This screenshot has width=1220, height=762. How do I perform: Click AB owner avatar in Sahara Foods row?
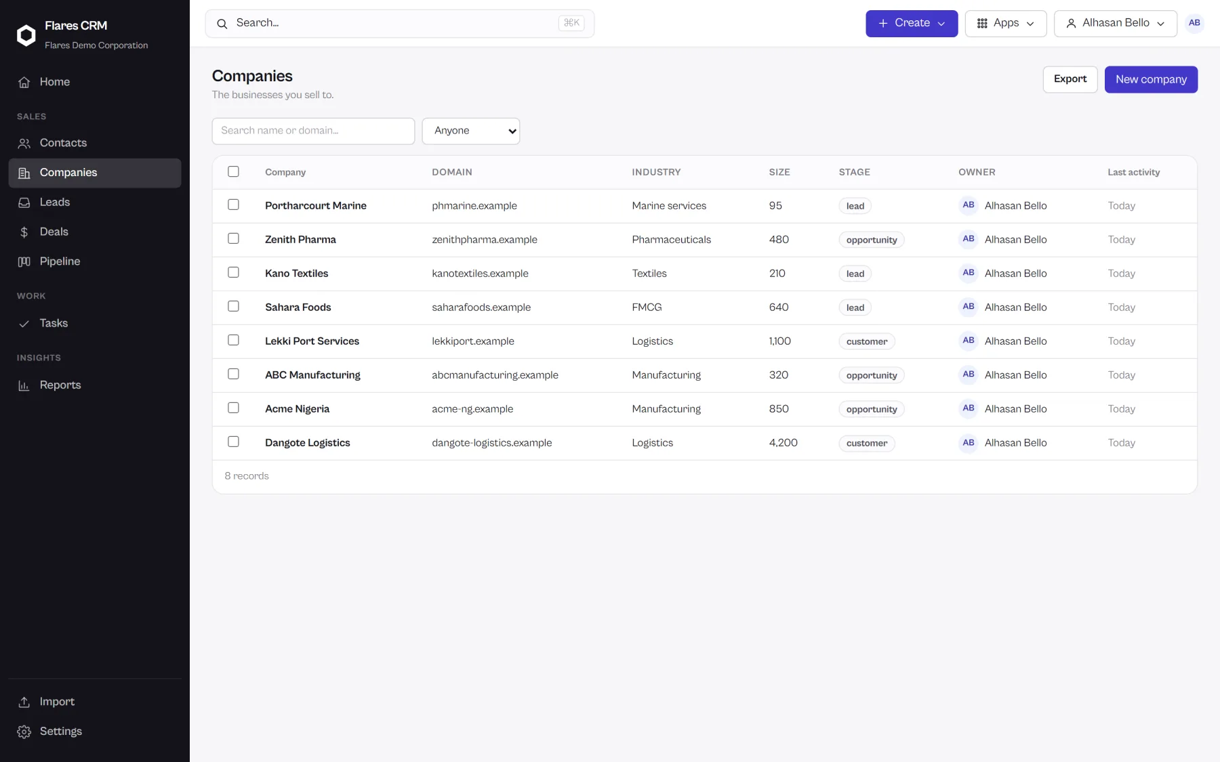pyautogui.click(x=969, y=307)
